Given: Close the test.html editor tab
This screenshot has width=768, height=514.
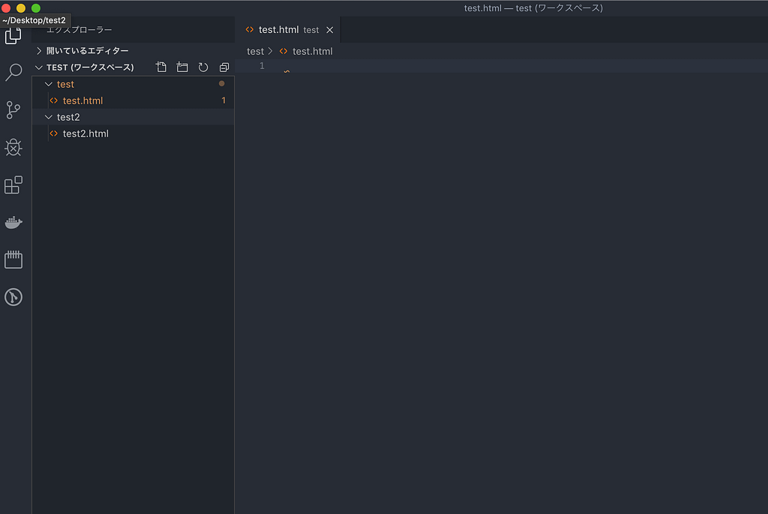Looking at the screenshot, I should 330,30.
